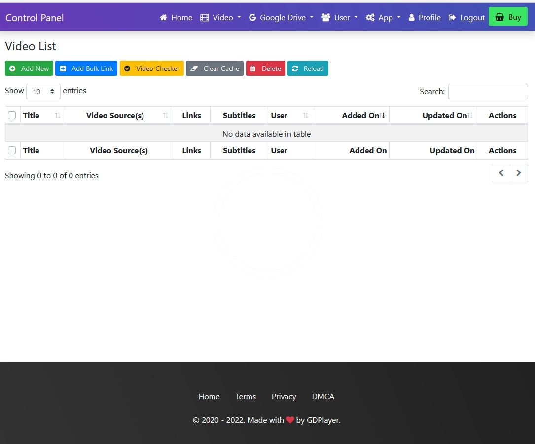The height and width of the screenshot is (444, 535).
Task: Click the Video Checker checkmark icon
Action: [127, 68]
